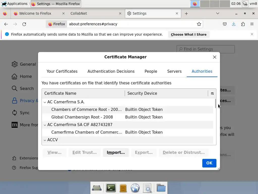Image resolution: width=258 pixels, height=194 pixels.
Task: Bookmark this page with the star icon
Action: pyautogui.click(x=199, y=24)
